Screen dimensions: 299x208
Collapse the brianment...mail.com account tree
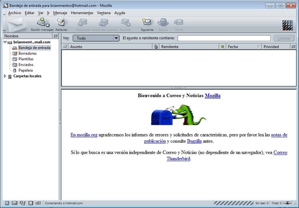pyautogui.click(x=5, y=42)
